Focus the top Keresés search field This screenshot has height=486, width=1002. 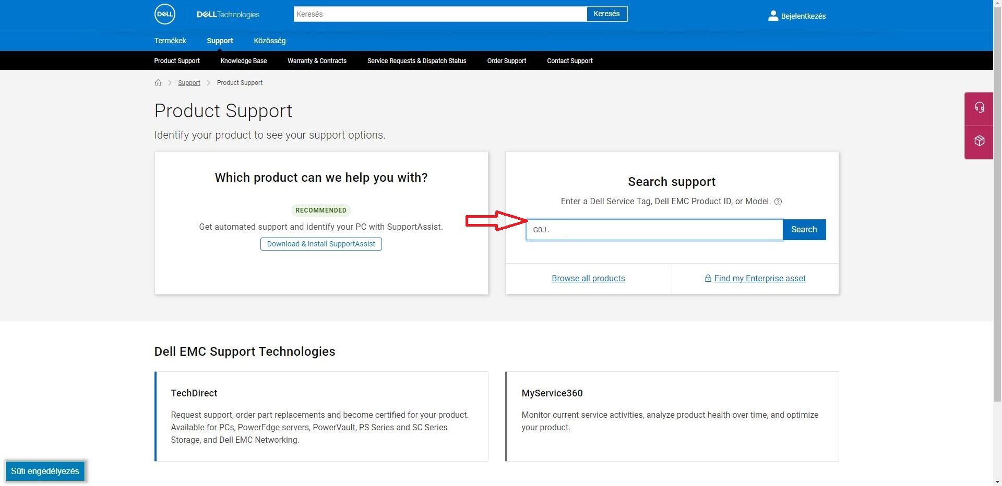[440, 14]
